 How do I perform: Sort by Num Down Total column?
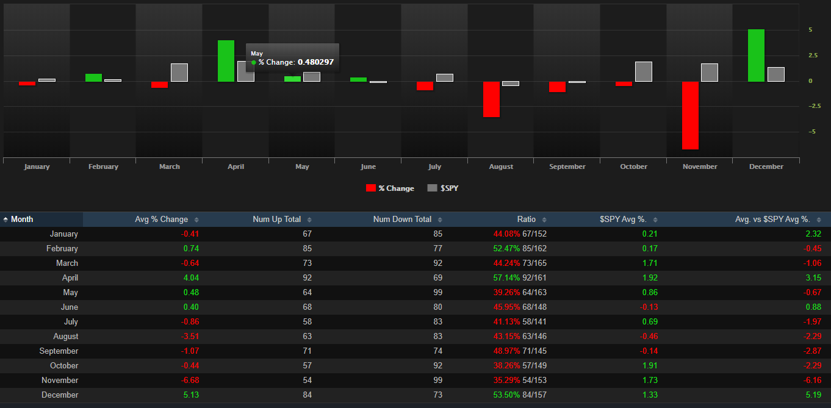tap(382, 220)
